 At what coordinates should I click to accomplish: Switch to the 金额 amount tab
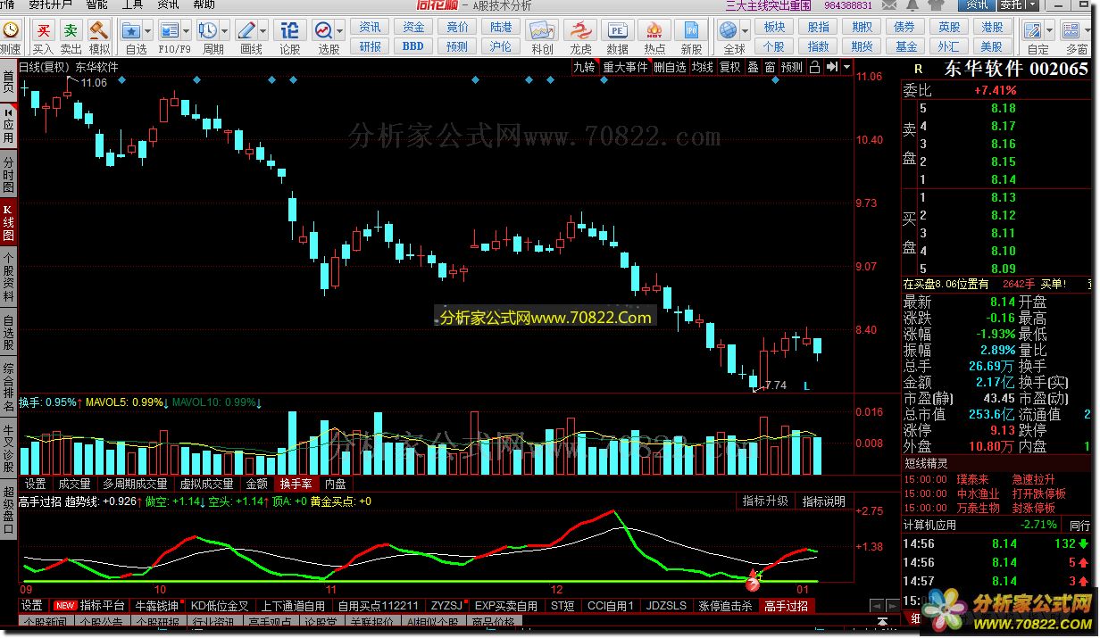point(256,484)
